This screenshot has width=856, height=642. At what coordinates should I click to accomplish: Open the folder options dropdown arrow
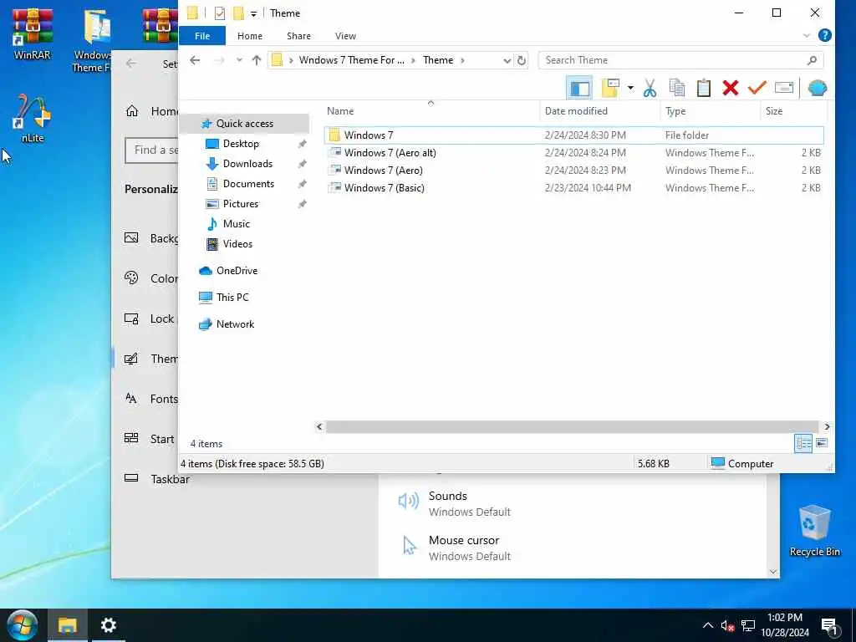point(630,88)
